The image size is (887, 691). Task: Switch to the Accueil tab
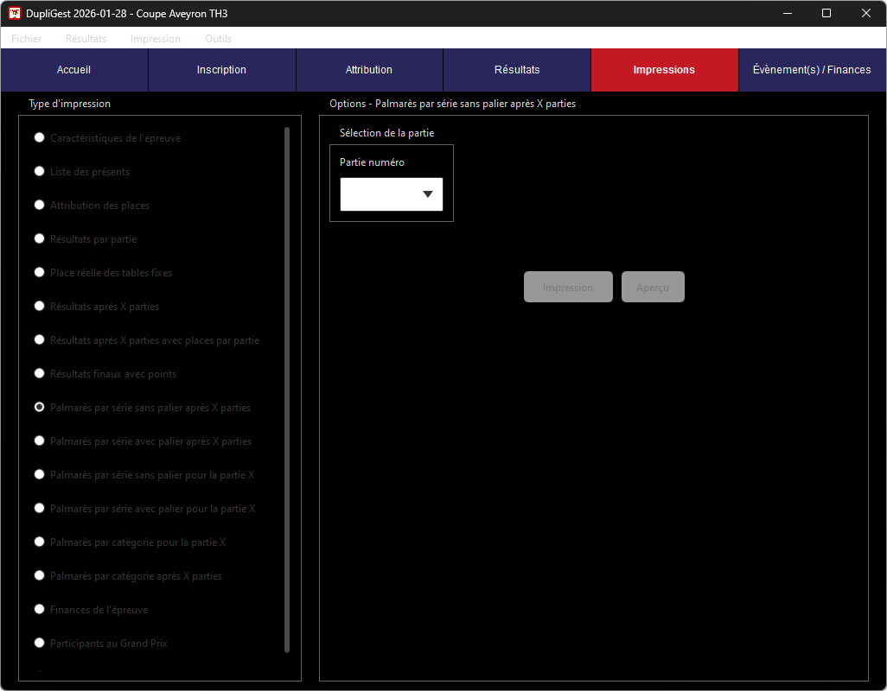coord(74,70)
